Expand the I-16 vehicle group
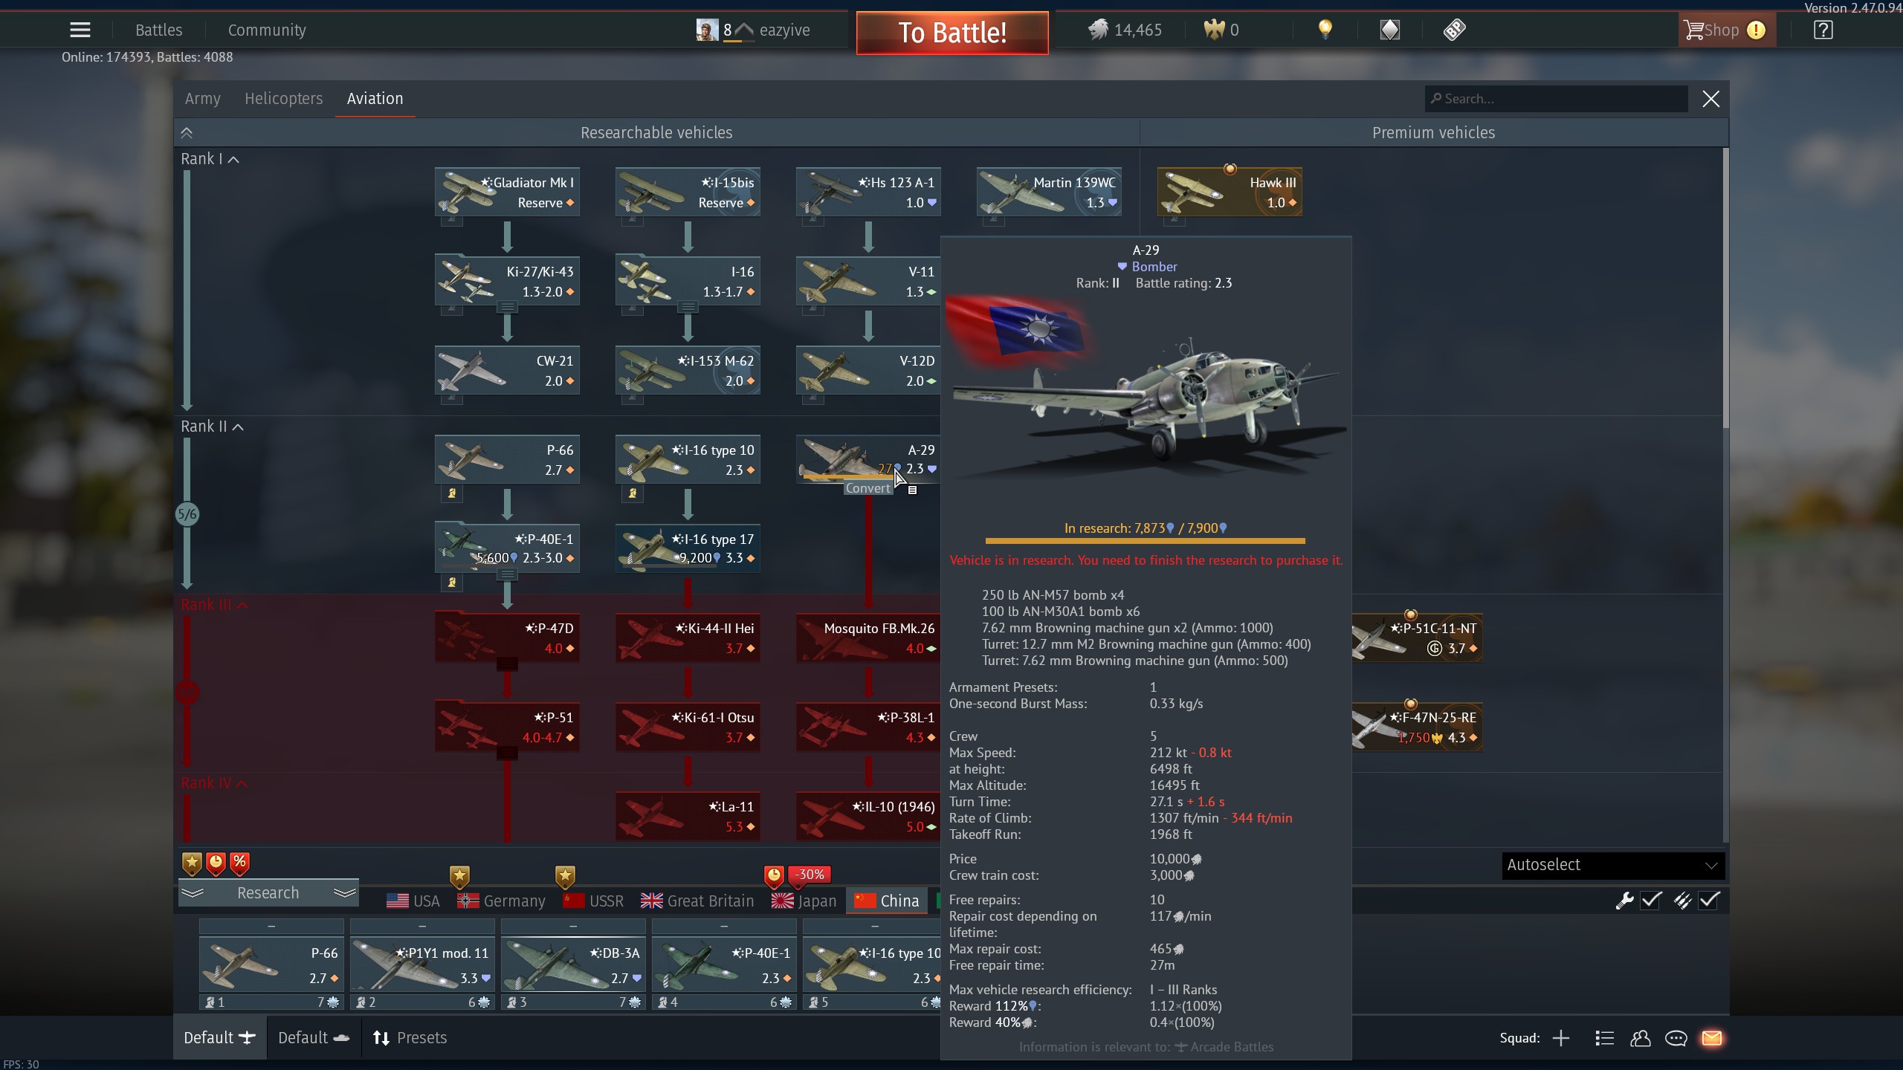1903x1070 pixels. click(688, 307)
